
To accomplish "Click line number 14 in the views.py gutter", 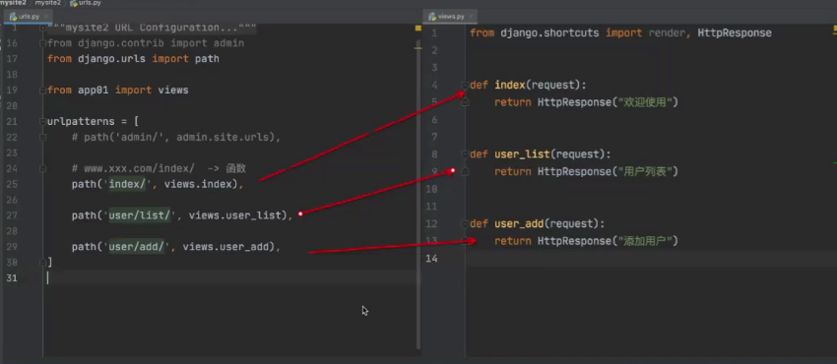I will [431, 259].
